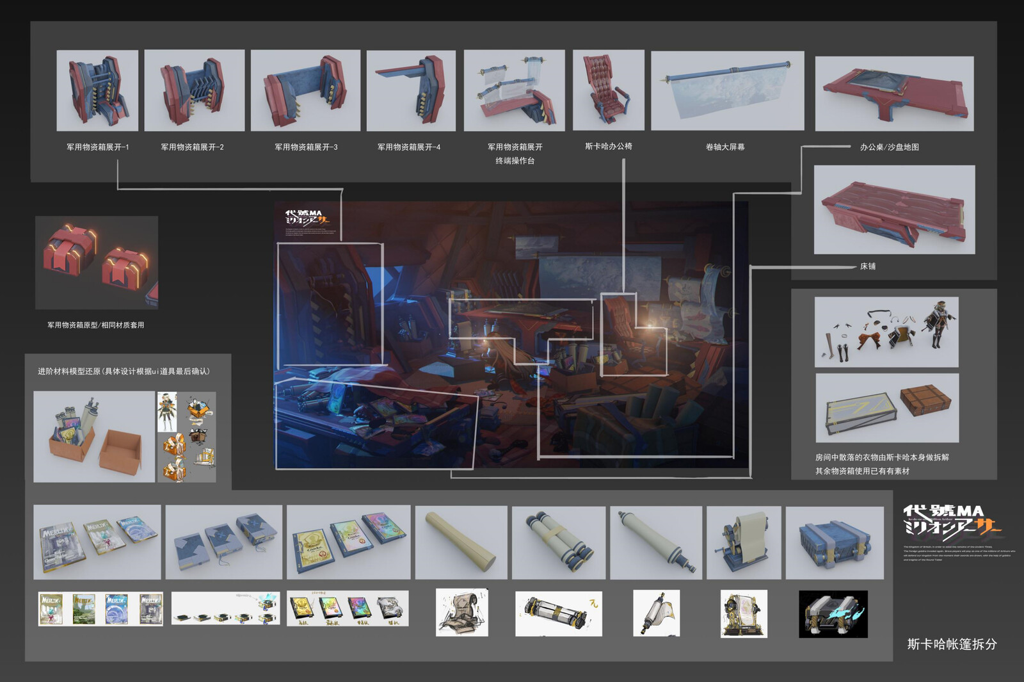Select the single scroll with blue handles render

[656, 542]
